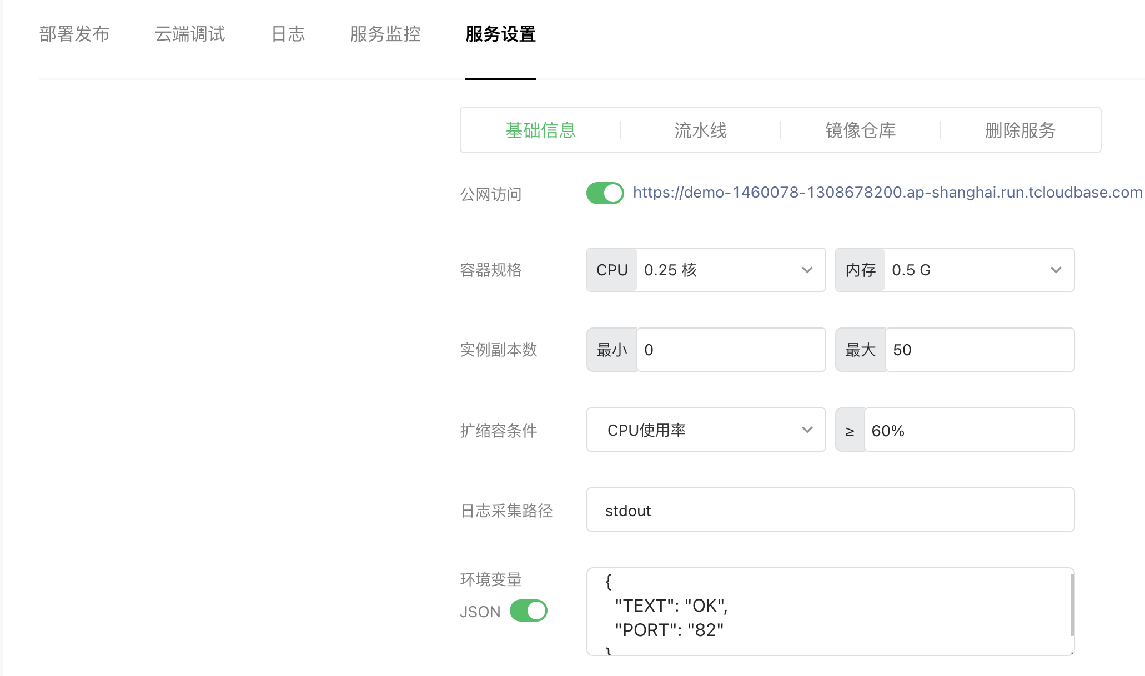This screenshot has height=676, width=1145.
Task: Go to the 删除服务 sub-tab
Action: pos(1020,130)
